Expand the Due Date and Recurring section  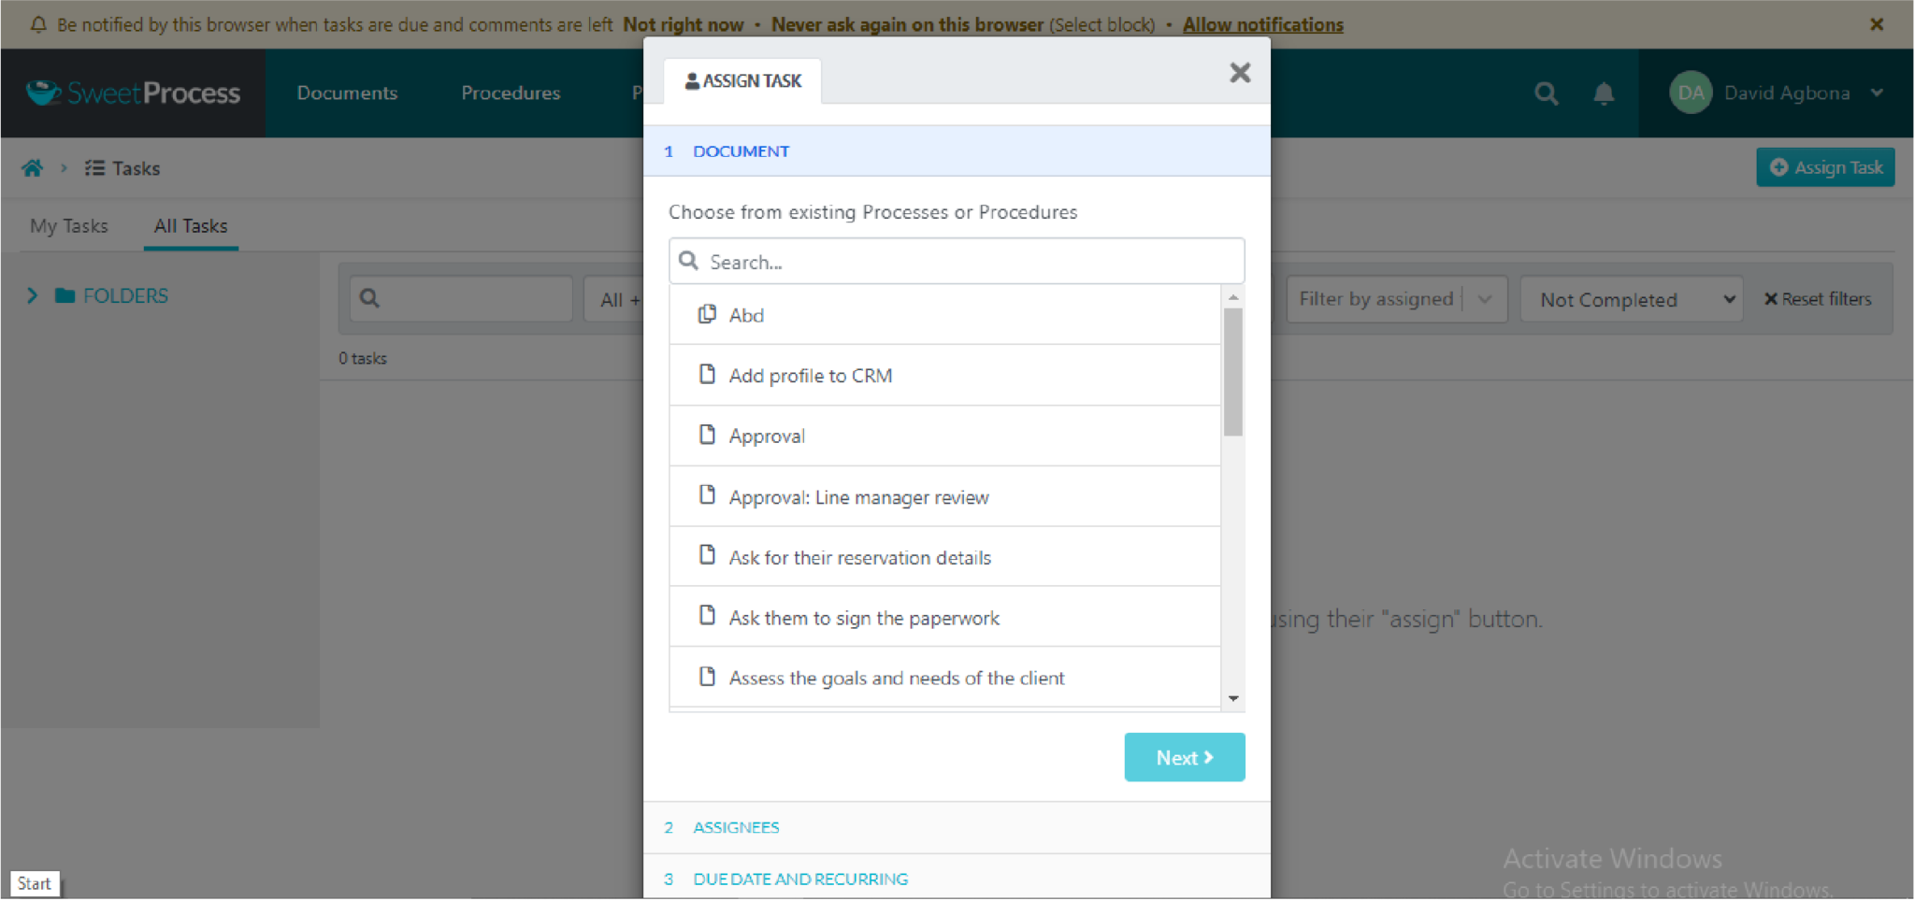click(x=957, y=879)
